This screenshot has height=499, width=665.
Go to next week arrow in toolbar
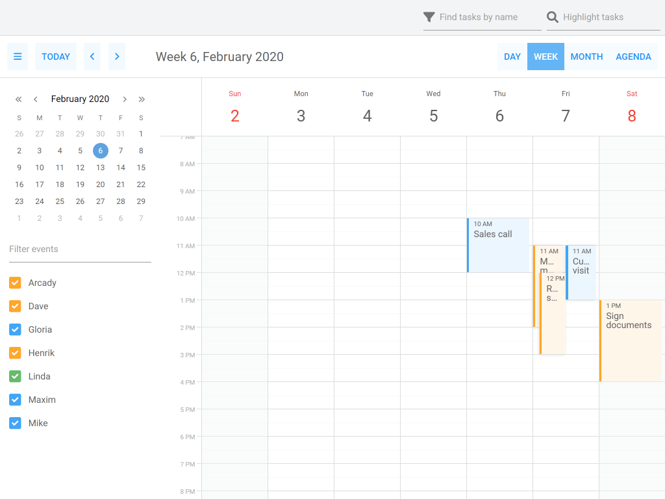point(117,57)
